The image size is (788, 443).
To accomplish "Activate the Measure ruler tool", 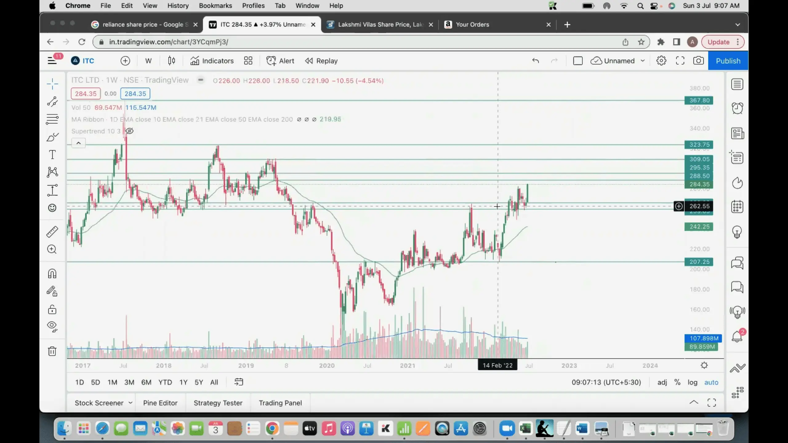I will [52, 232].
